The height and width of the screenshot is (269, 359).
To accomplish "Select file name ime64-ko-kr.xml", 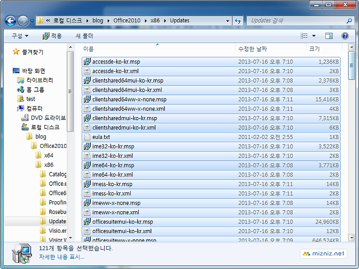I will coord(113,175).
